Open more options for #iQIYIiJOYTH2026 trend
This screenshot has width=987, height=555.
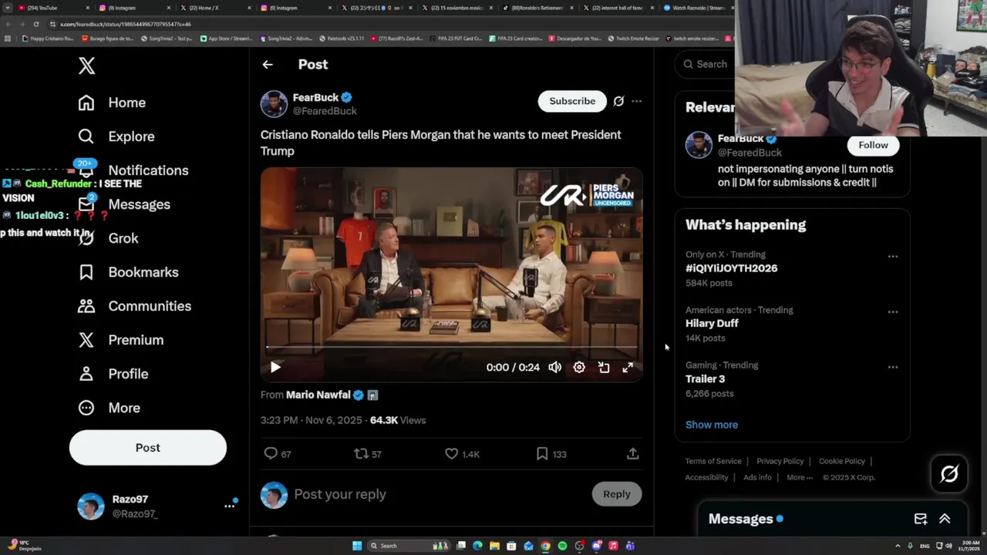click(893, 256)
